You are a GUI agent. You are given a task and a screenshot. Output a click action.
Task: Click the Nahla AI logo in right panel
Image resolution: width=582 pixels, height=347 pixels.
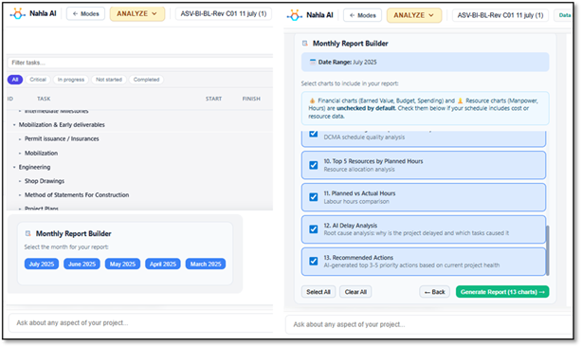coord(294,15)
